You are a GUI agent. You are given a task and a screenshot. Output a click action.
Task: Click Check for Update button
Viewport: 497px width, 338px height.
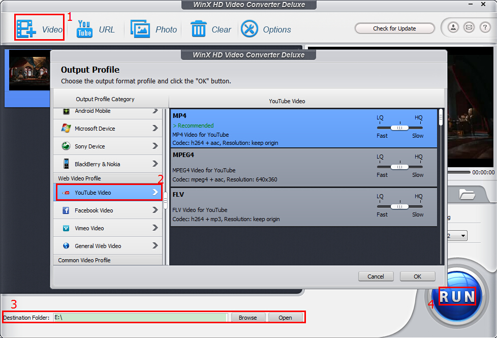click(394, 28)
